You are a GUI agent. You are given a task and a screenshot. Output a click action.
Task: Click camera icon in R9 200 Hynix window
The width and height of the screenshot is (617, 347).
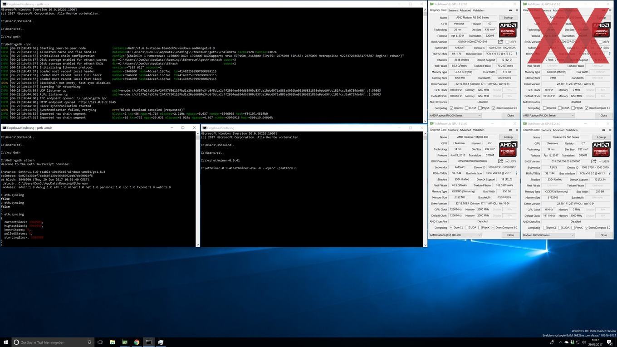coord(510,10)
